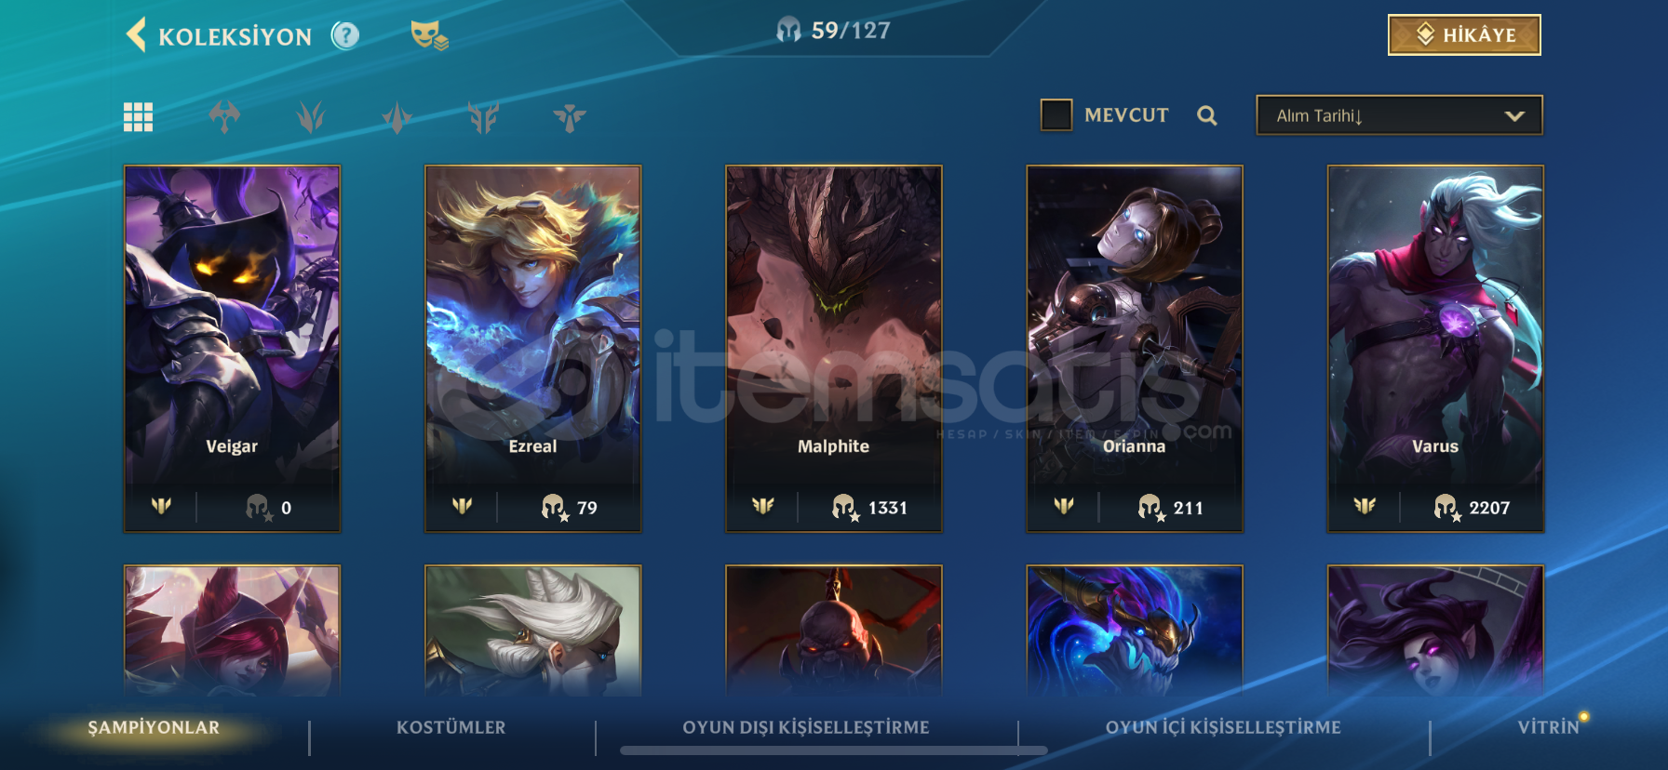Filter champions by the fifth role icon
1668x770 pixels.
click(483, 117)
